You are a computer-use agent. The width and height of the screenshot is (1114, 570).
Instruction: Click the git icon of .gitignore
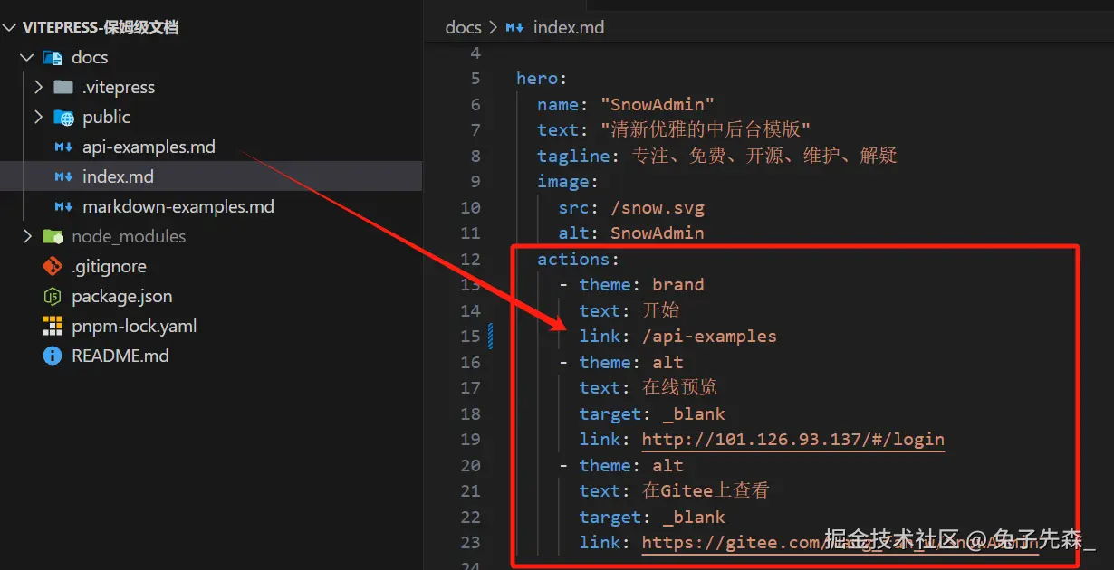click(53, 267)
